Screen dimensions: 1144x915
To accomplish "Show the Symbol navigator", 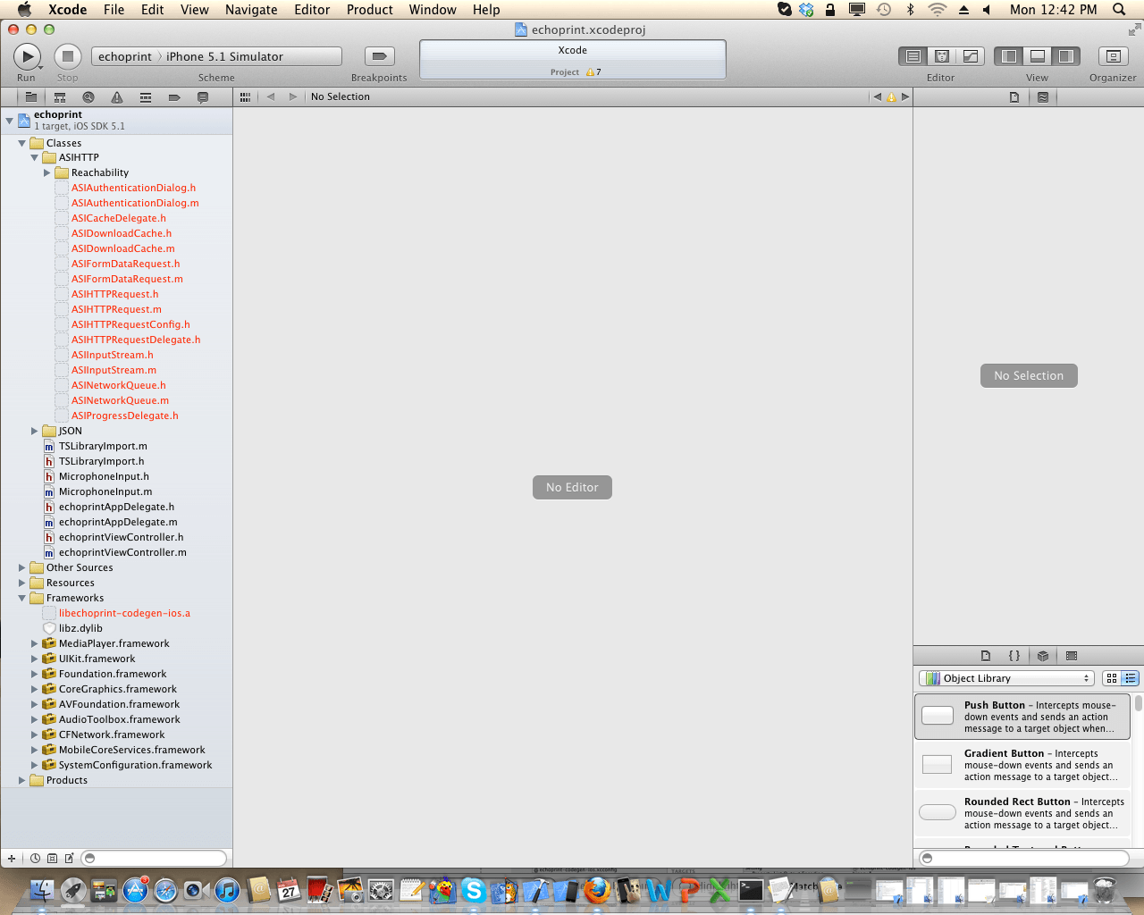I will (60, 97).
